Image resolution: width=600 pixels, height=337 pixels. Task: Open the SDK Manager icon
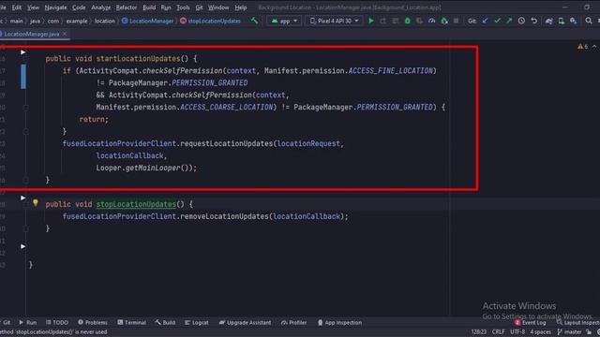(x=573, y=21)
